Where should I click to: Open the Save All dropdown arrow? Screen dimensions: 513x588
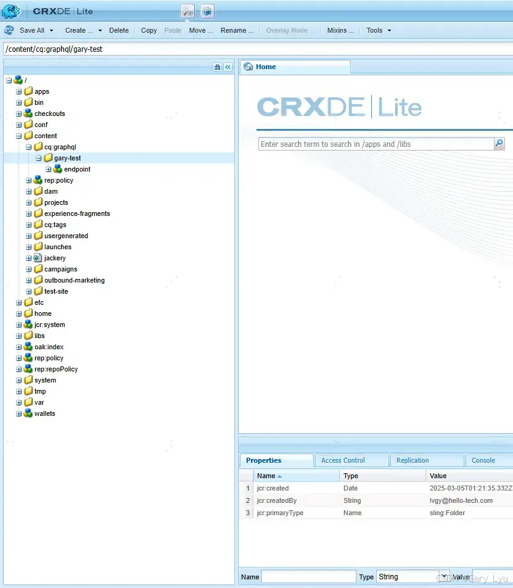click(51, 31)
